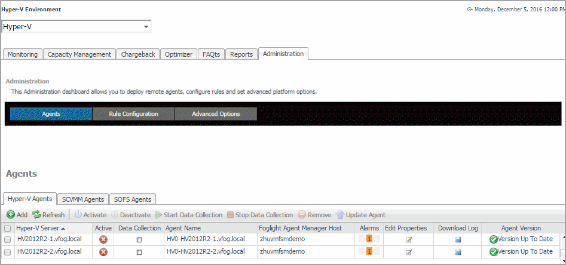Click the Deactivate power icon

pos(115,215)
